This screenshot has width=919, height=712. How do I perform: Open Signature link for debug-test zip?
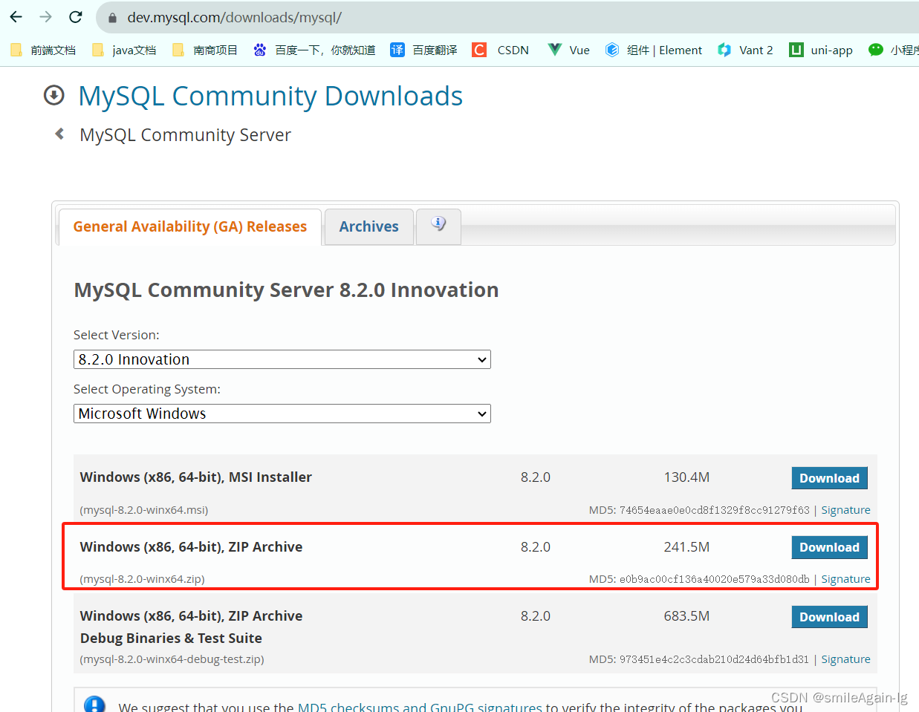[x=845, y=659]
